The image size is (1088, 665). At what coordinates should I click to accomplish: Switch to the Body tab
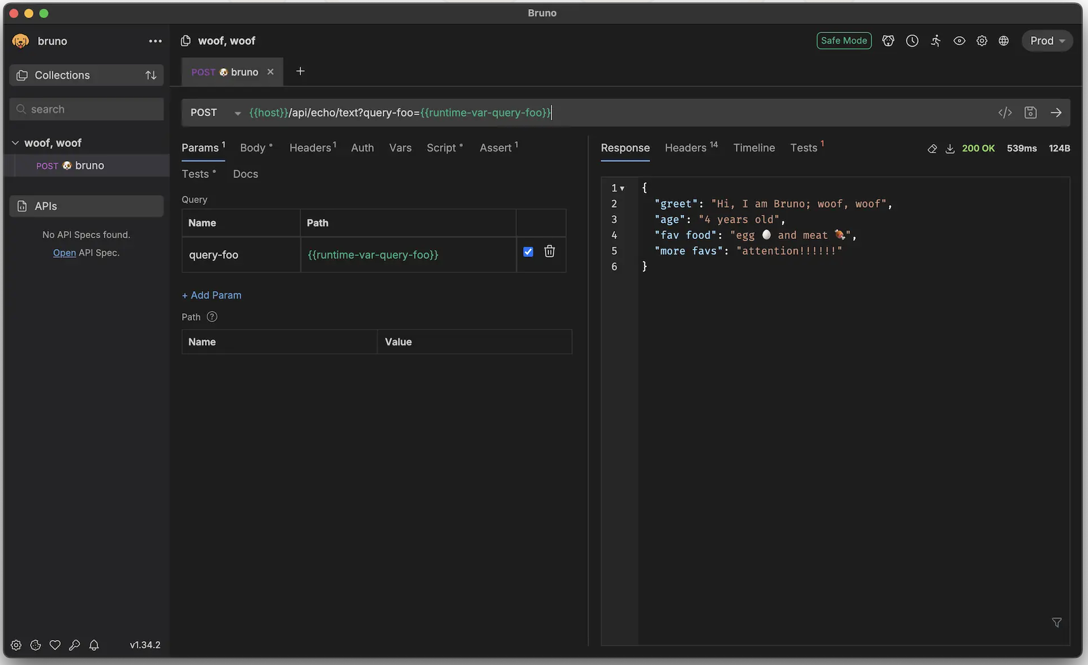tap(256, 148)
